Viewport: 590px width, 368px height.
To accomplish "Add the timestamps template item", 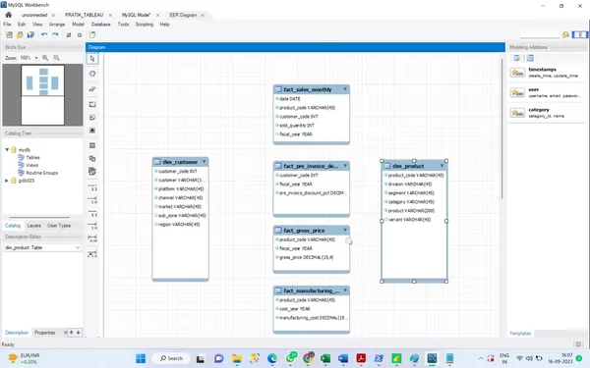I will pos(547,73).
